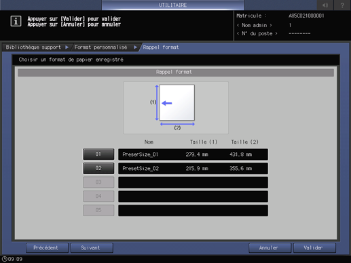Click the Rappel format gray title bar

pos(176,73)
